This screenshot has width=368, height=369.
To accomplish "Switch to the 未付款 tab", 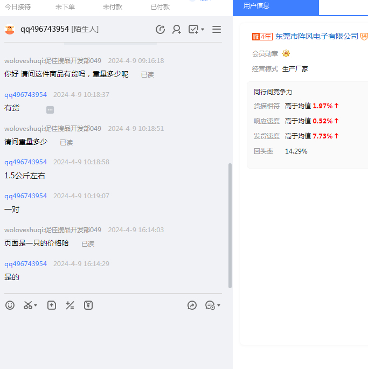I will tap(112, 6).
